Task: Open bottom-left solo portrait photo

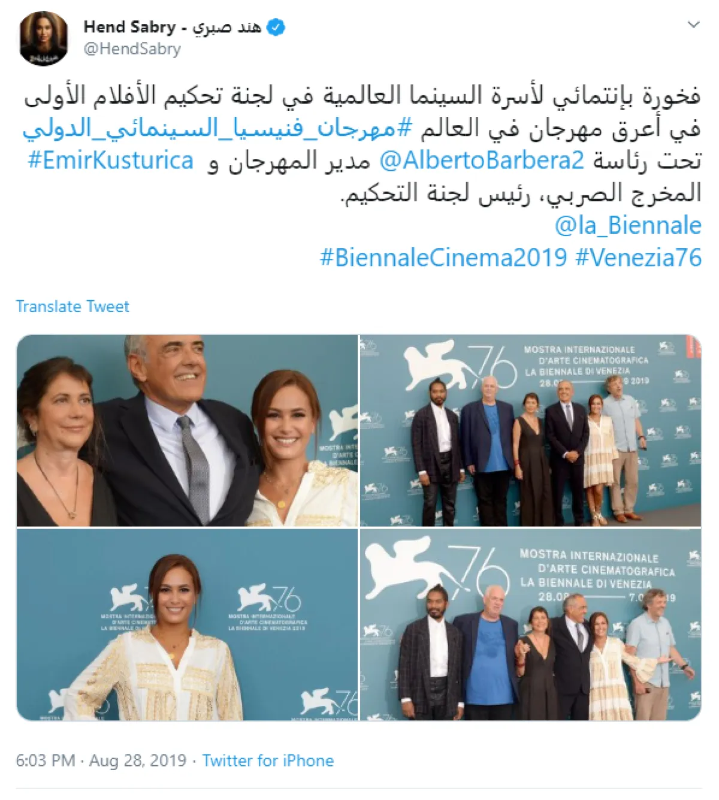Action: 187,625
